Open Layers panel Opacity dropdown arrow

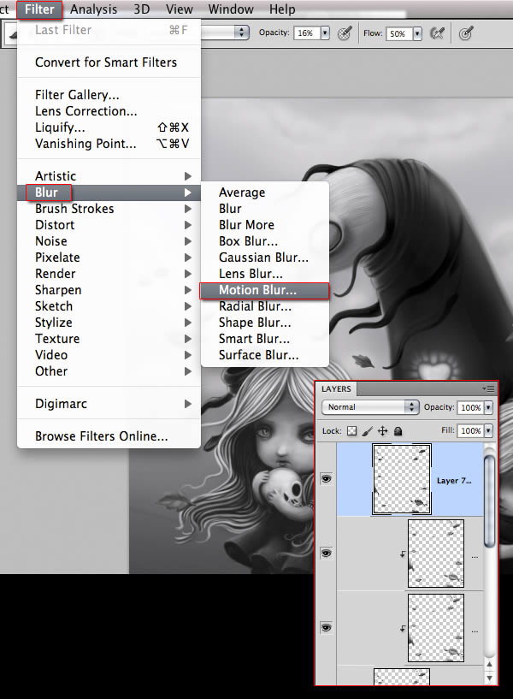[x=488, y=407]
